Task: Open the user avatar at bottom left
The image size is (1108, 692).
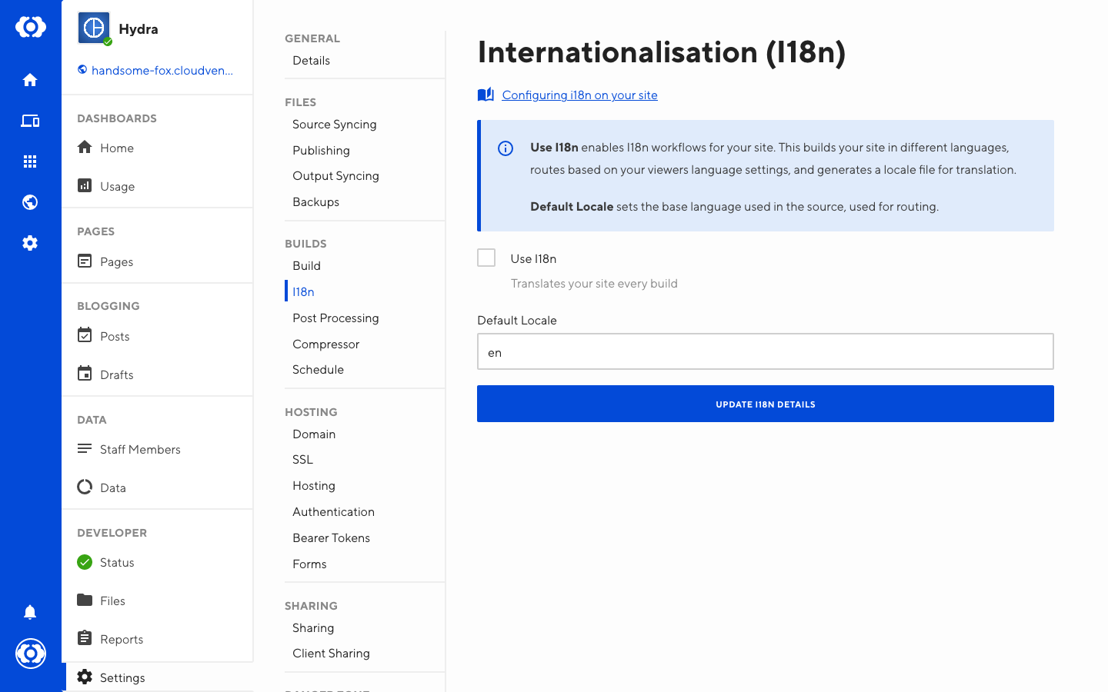Action: 31,654
